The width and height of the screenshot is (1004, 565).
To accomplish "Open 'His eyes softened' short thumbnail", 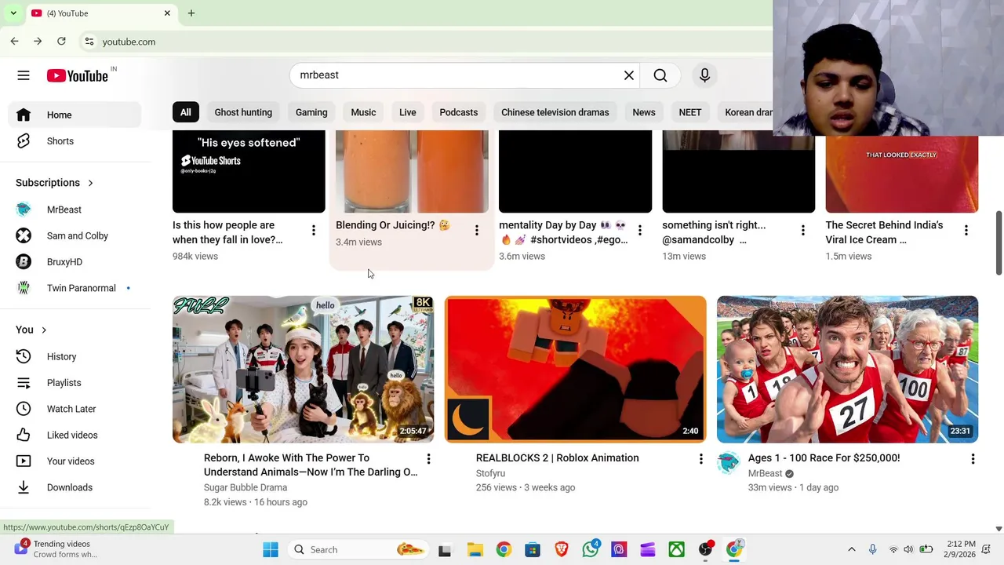I will pyautogui.click(x=249, y=172).
